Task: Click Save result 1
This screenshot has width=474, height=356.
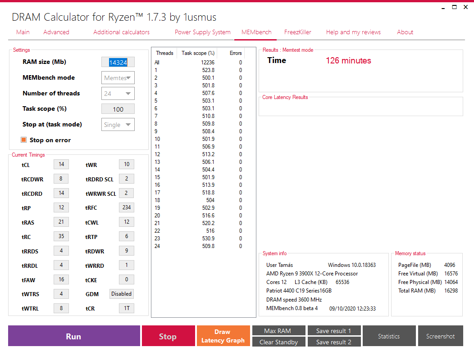Action: click(x=334, y=331)
